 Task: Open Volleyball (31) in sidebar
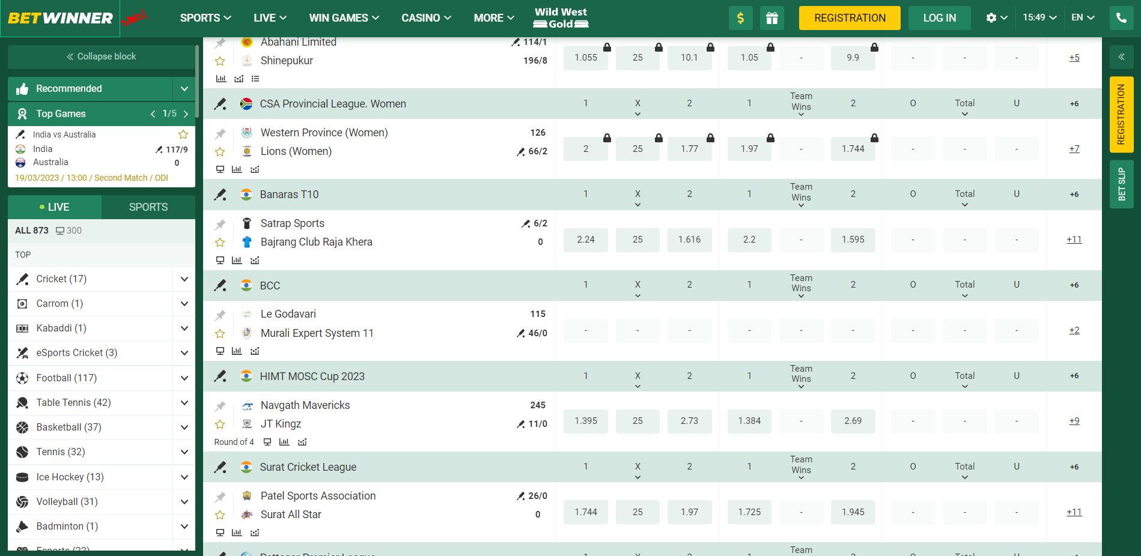point(67,502)
